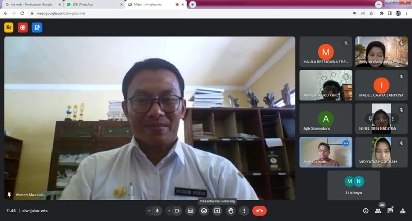Open blue options dots on Mofit Jamroni tile
Viewport: 412px width, 221px height.
[346, 143]
